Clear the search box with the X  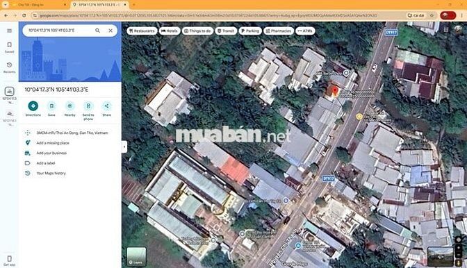[x=110, y=31]
